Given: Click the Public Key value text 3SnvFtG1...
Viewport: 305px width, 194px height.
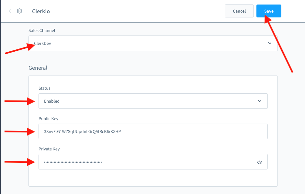Looking at the screenshot, I should [82, 131].
